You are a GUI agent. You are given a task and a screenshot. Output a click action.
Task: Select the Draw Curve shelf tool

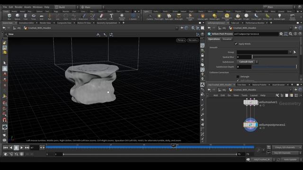click(83, 17)
